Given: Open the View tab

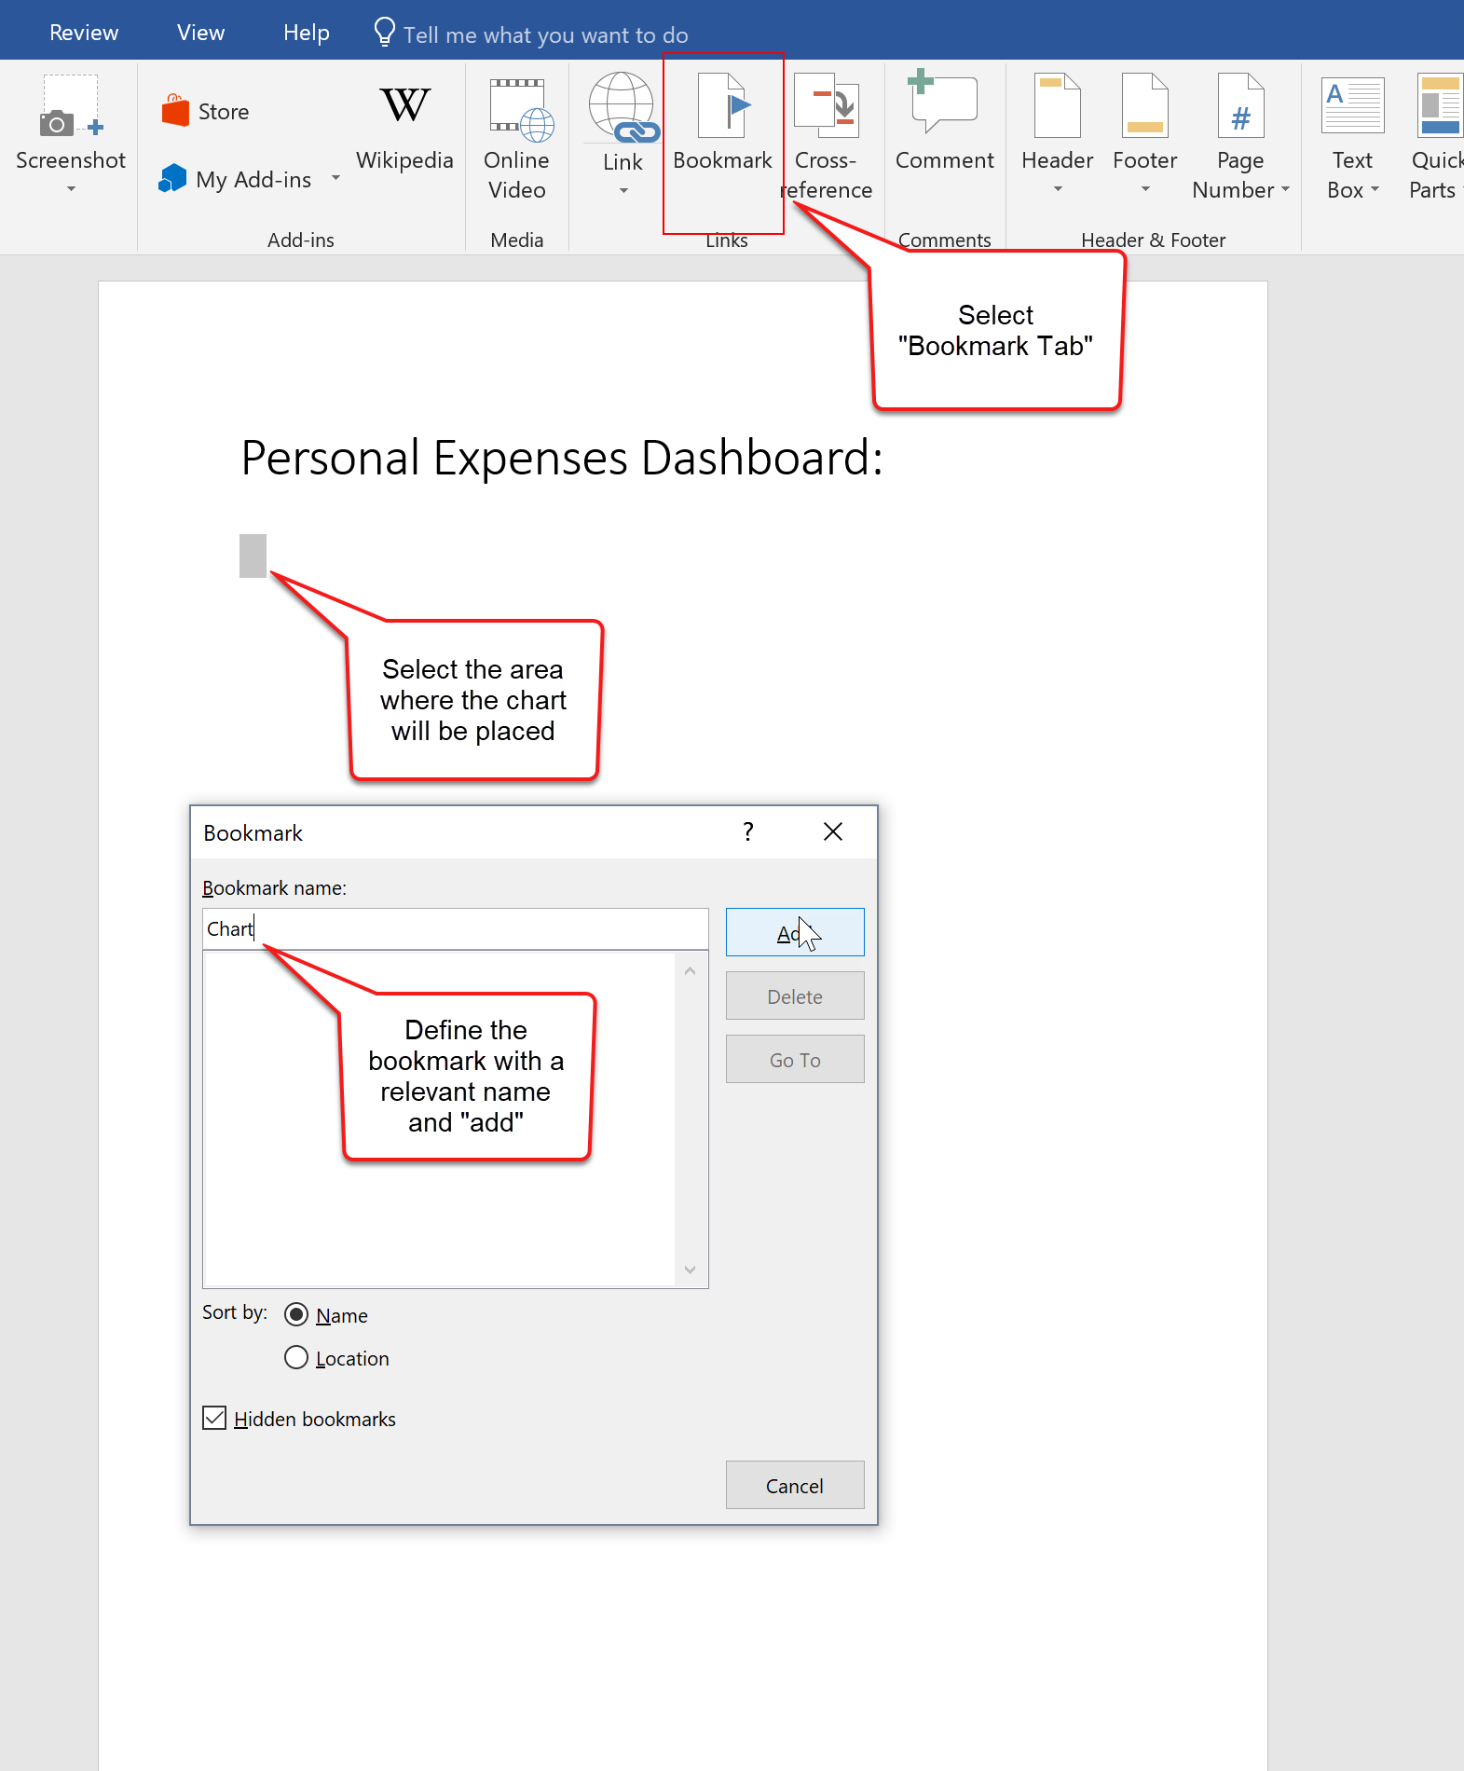Looking at the screenshot, I should pos(200,33).
